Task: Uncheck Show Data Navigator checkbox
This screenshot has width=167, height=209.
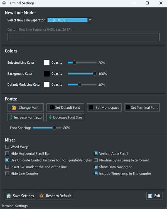Action: (x=96, y=167)
